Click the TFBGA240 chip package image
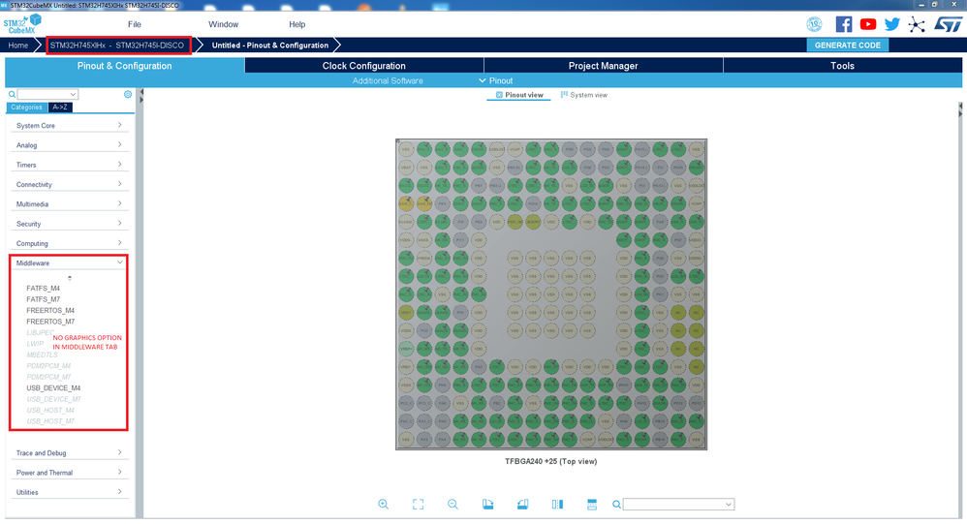This screenshot has width=967, height=524. coord(551,294)
